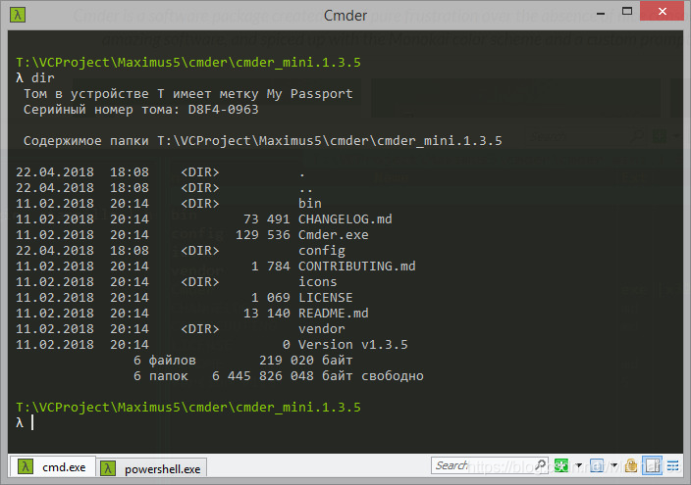Image resolution: width=691 pixels, height=485 pixels.
Task: Click the '129 536' file size
Action: click(x=263, y=235)
